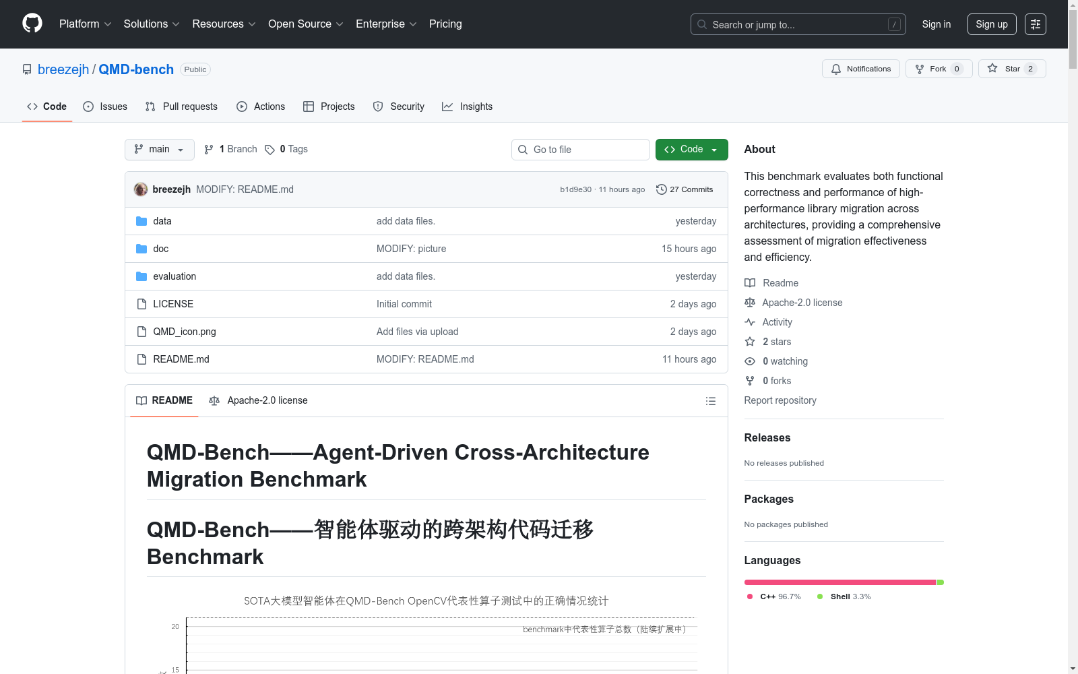
Task: Click the branches fork icon
Action: click(x=209, y=150)
